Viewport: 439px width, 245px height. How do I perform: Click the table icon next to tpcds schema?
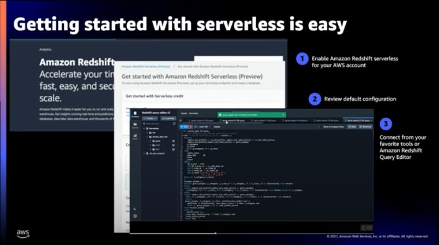pyautogui.click(x=173, y=141)
